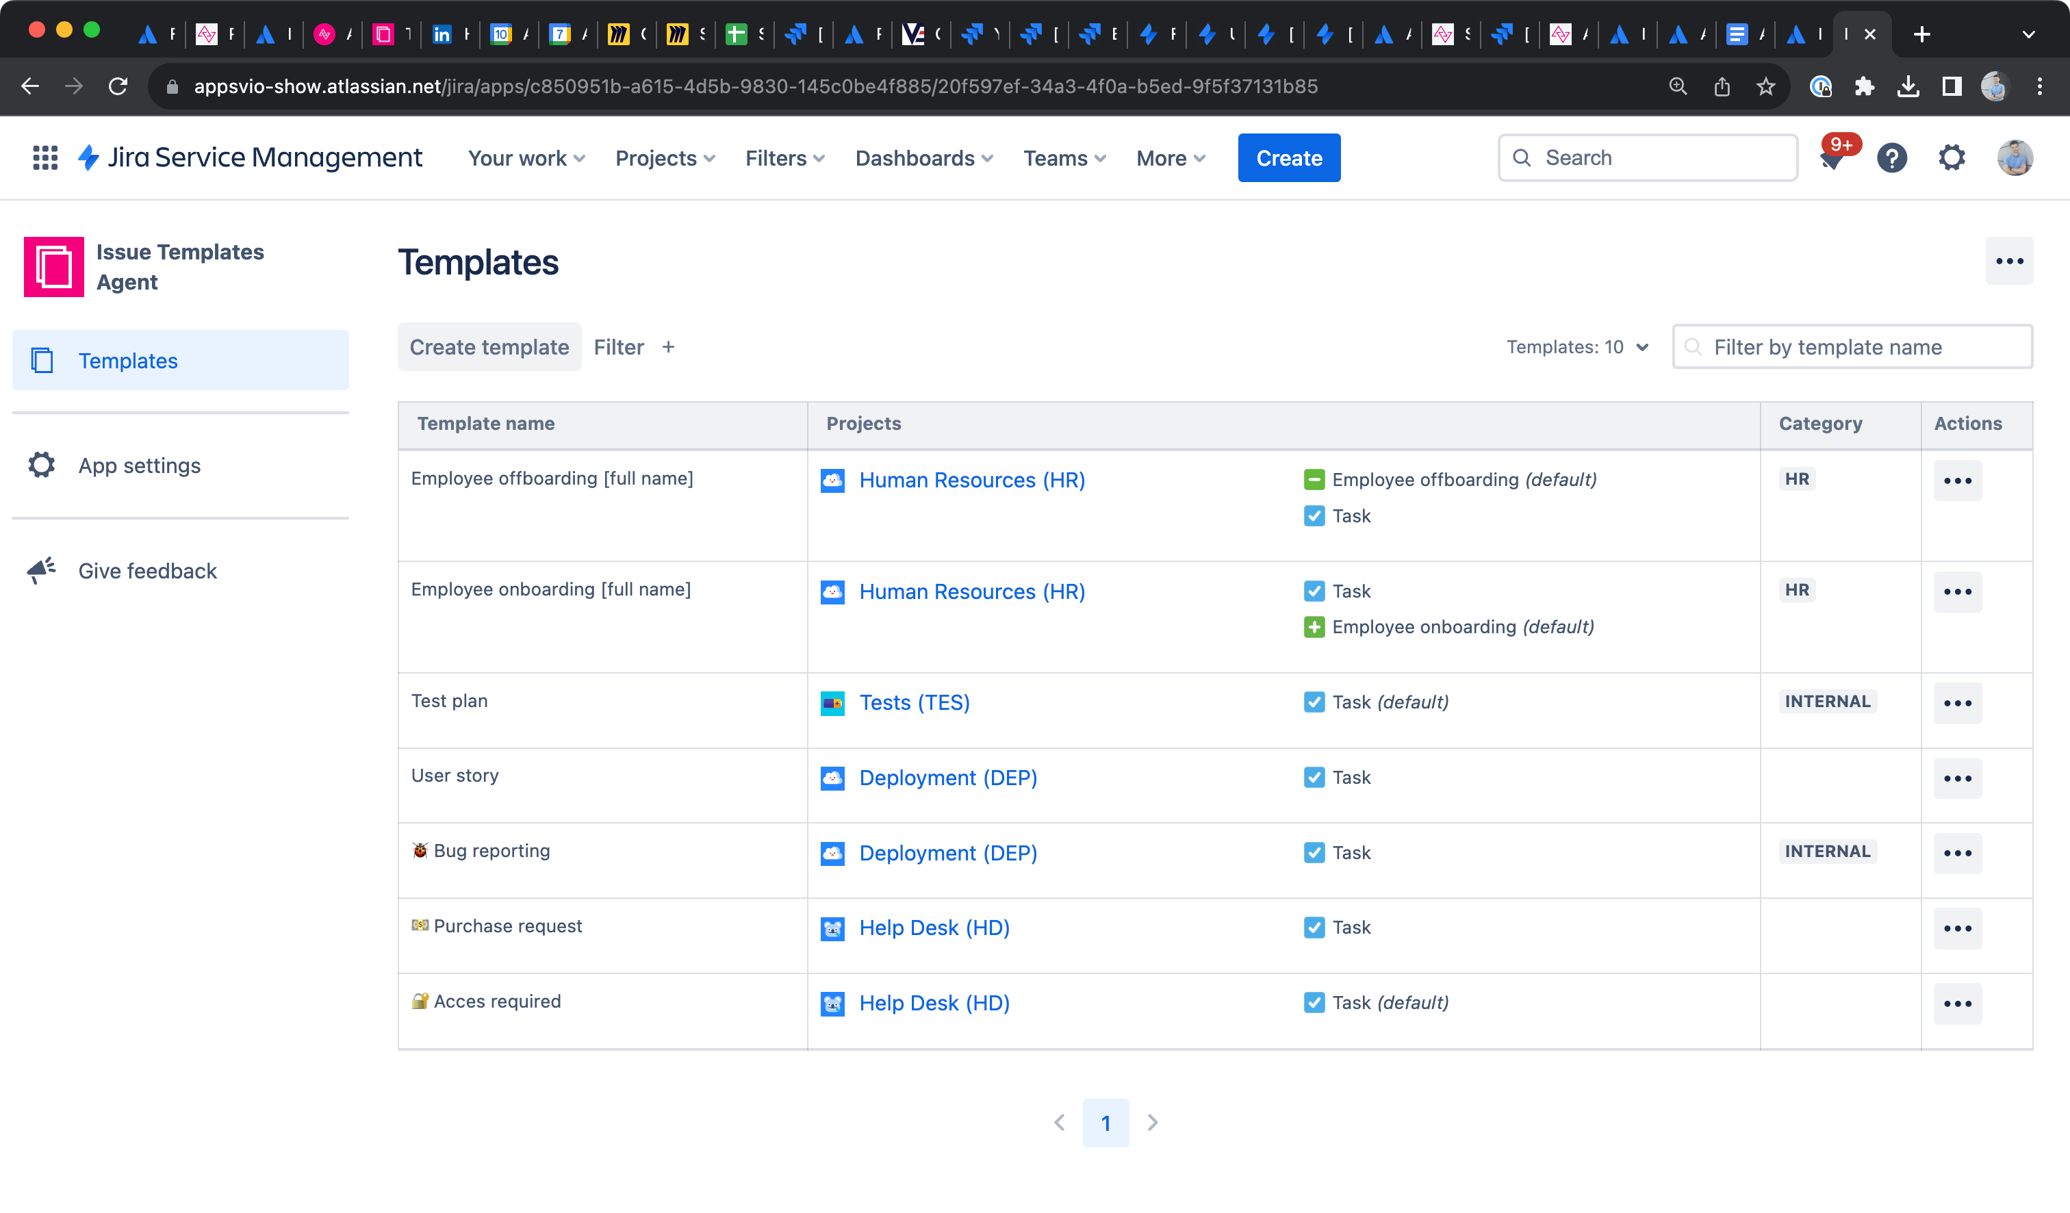The width and height of the screenshot is (2070, 1213).
Task: Expand the Templates: 10 page size dropdown
Action: (1577, 347)
